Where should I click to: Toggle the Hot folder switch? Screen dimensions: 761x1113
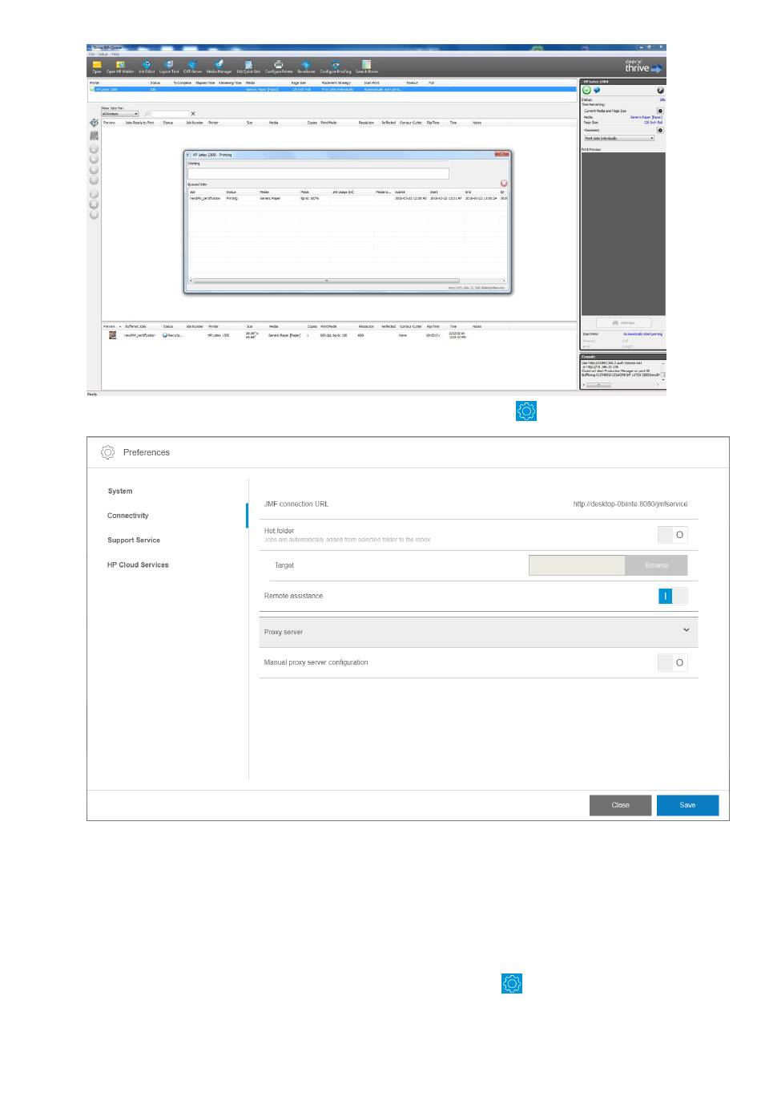click(x=672, y=534)
